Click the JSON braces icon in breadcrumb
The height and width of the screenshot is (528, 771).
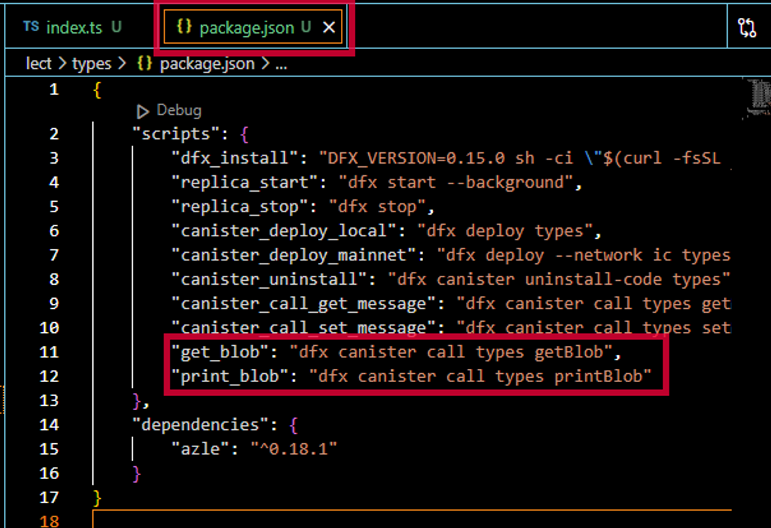pyautogui.click(x=145, y=64)
